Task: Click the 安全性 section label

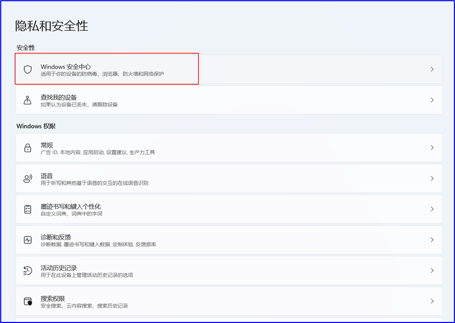Action: tap(26, 48)
